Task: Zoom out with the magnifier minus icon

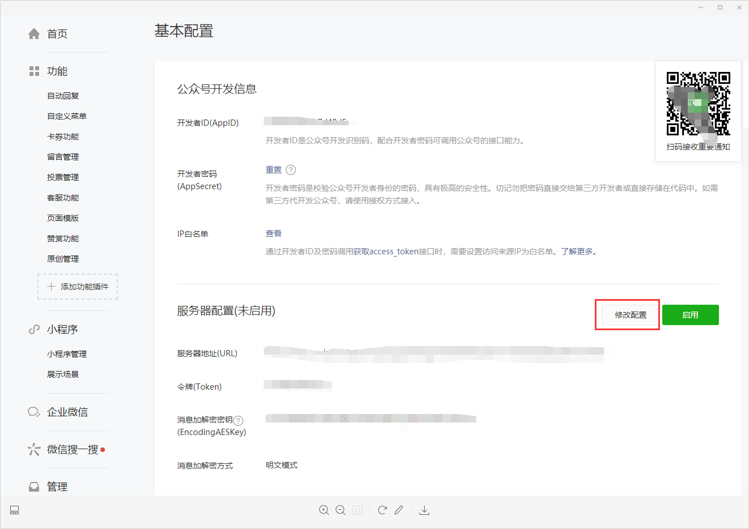Action: pyautogui.click(x=340, y=510)
